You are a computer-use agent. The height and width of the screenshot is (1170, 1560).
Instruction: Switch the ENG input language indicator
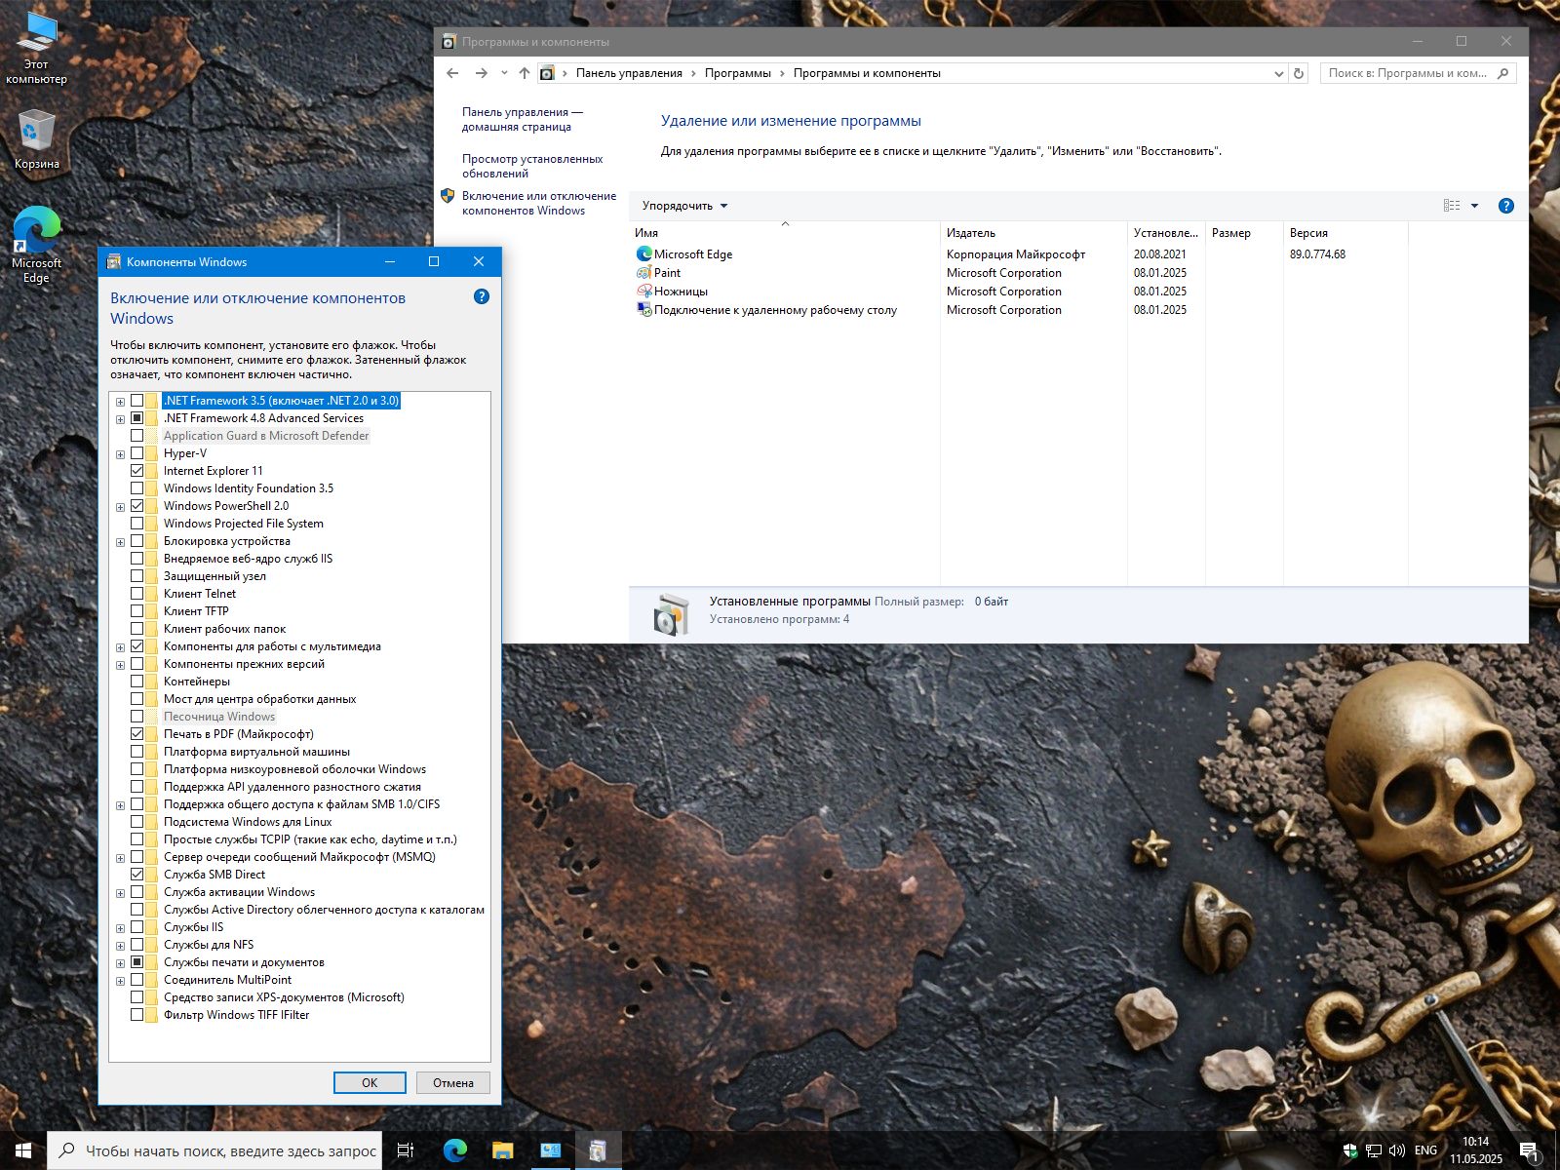[x=1425, y=1150]
